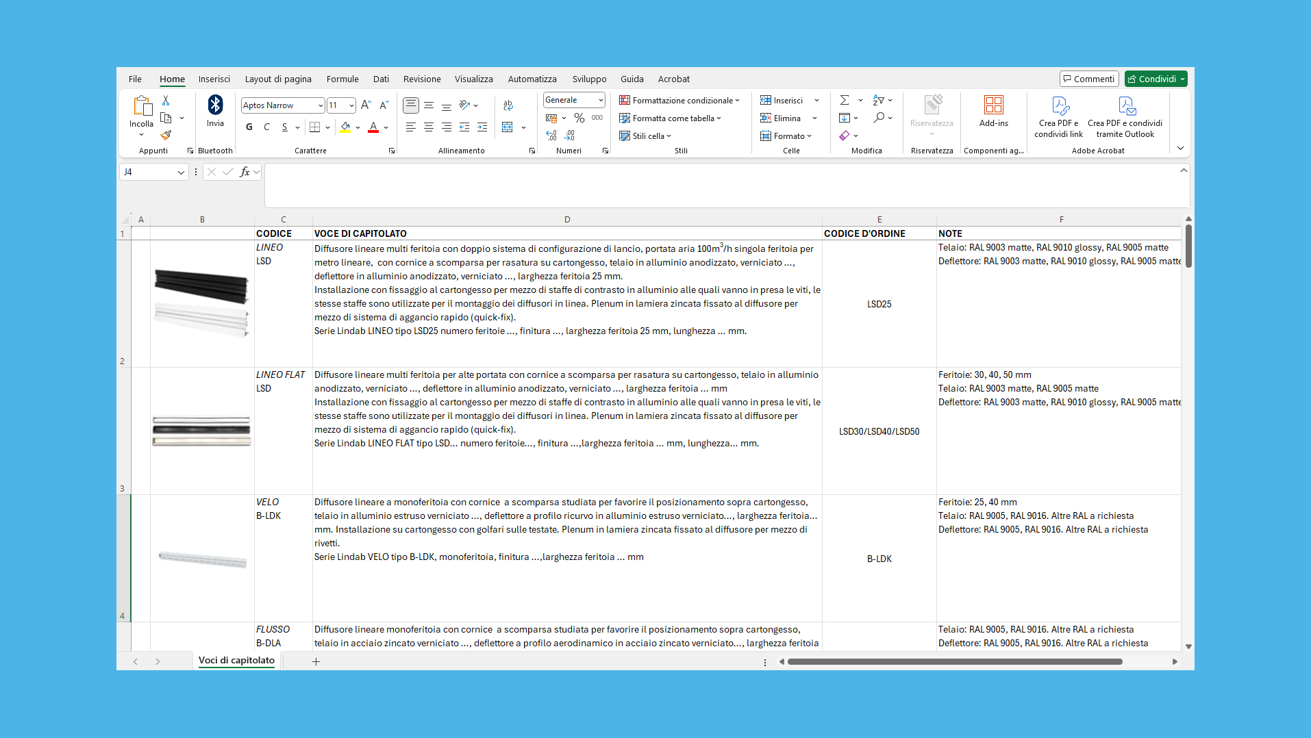Apply thousands separator (000) style
Viewport: 1311px width, 738px height.
point(597,118)
